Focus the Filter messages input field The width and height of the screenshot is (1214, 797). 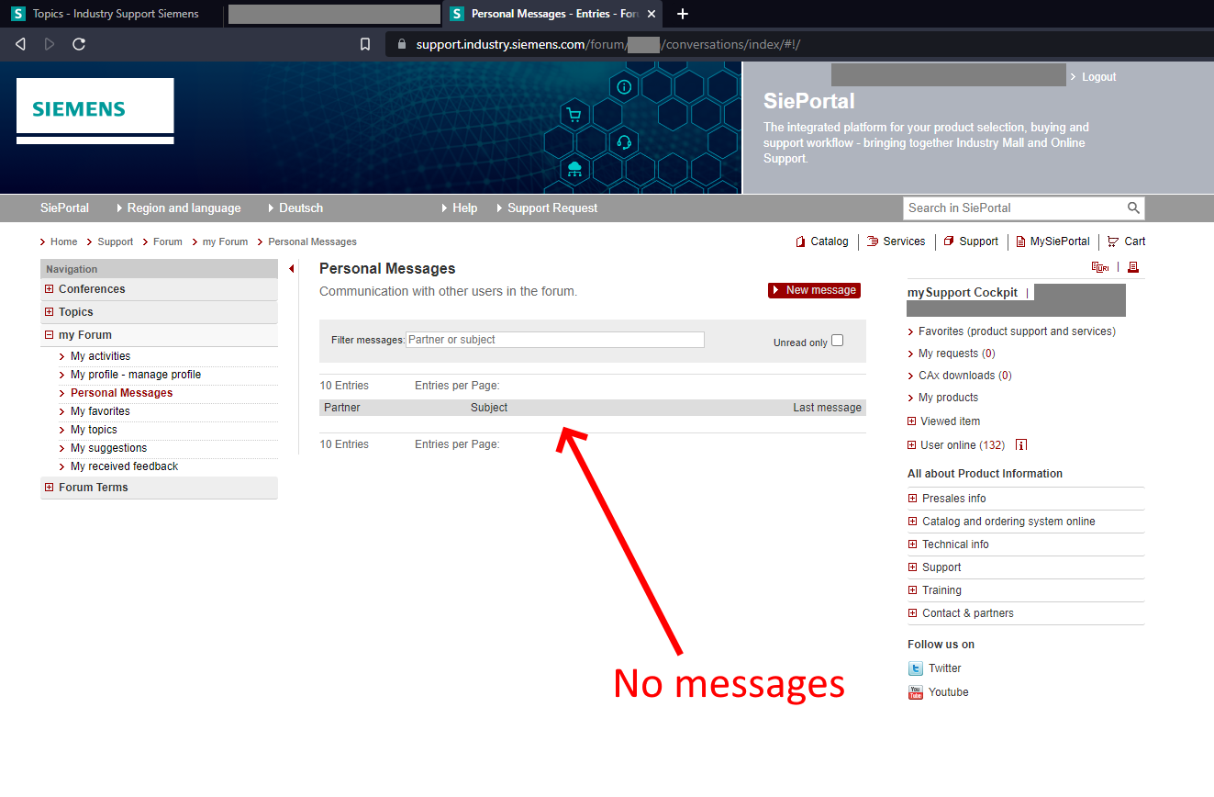pyautogui.click(x=555, y=340)
